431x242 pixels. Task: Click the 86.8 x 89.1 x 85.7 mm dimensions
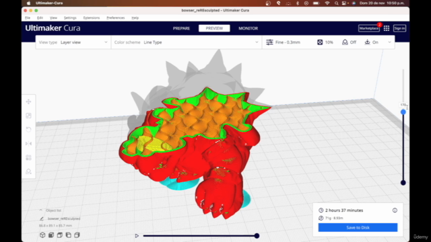[55, 226]
